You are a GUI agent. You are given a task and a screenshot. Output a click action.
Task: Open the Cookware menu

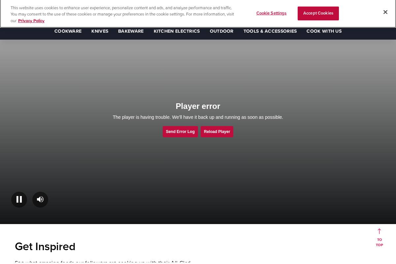(68, 31)
